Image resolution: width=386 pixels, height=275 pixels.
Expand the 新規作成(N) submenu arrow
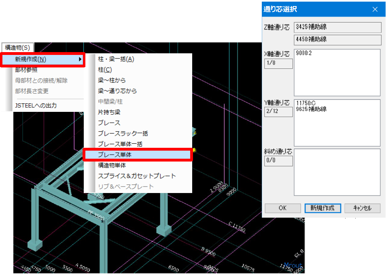click(80, 59)
